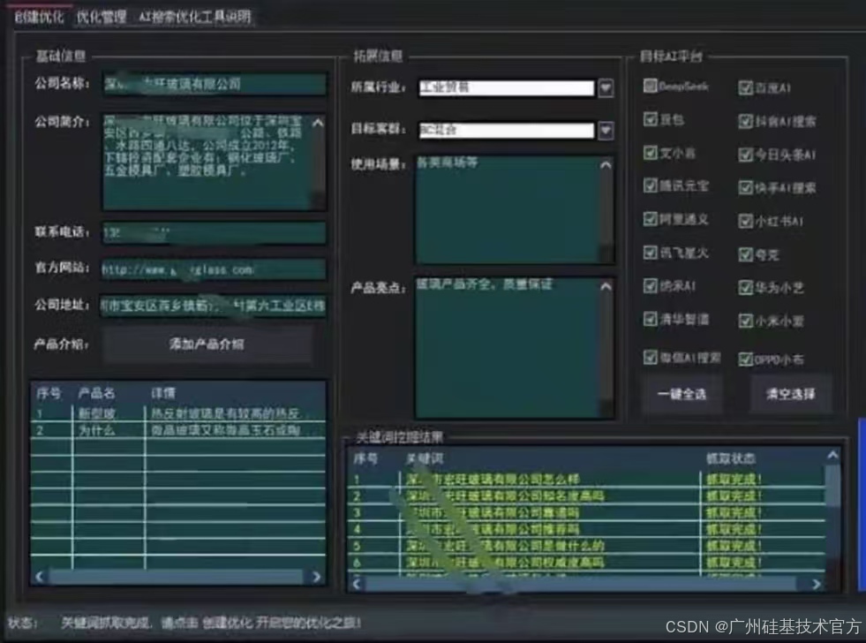Open the AI搜索优化工具说明 tab
866x643 pixels.
[x=195, y=17]
